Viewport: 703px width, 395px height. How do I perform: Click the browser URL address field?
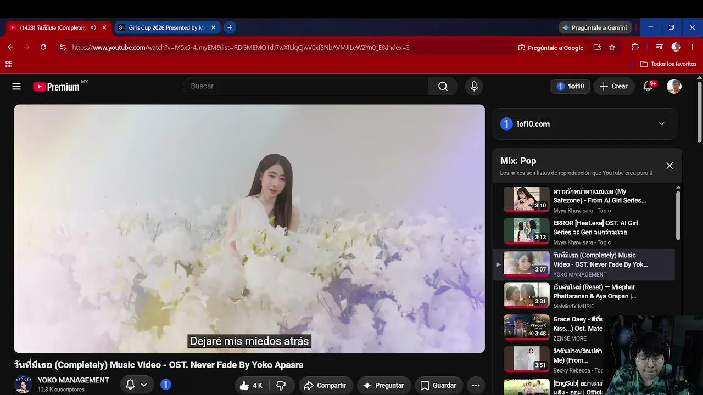241,48
